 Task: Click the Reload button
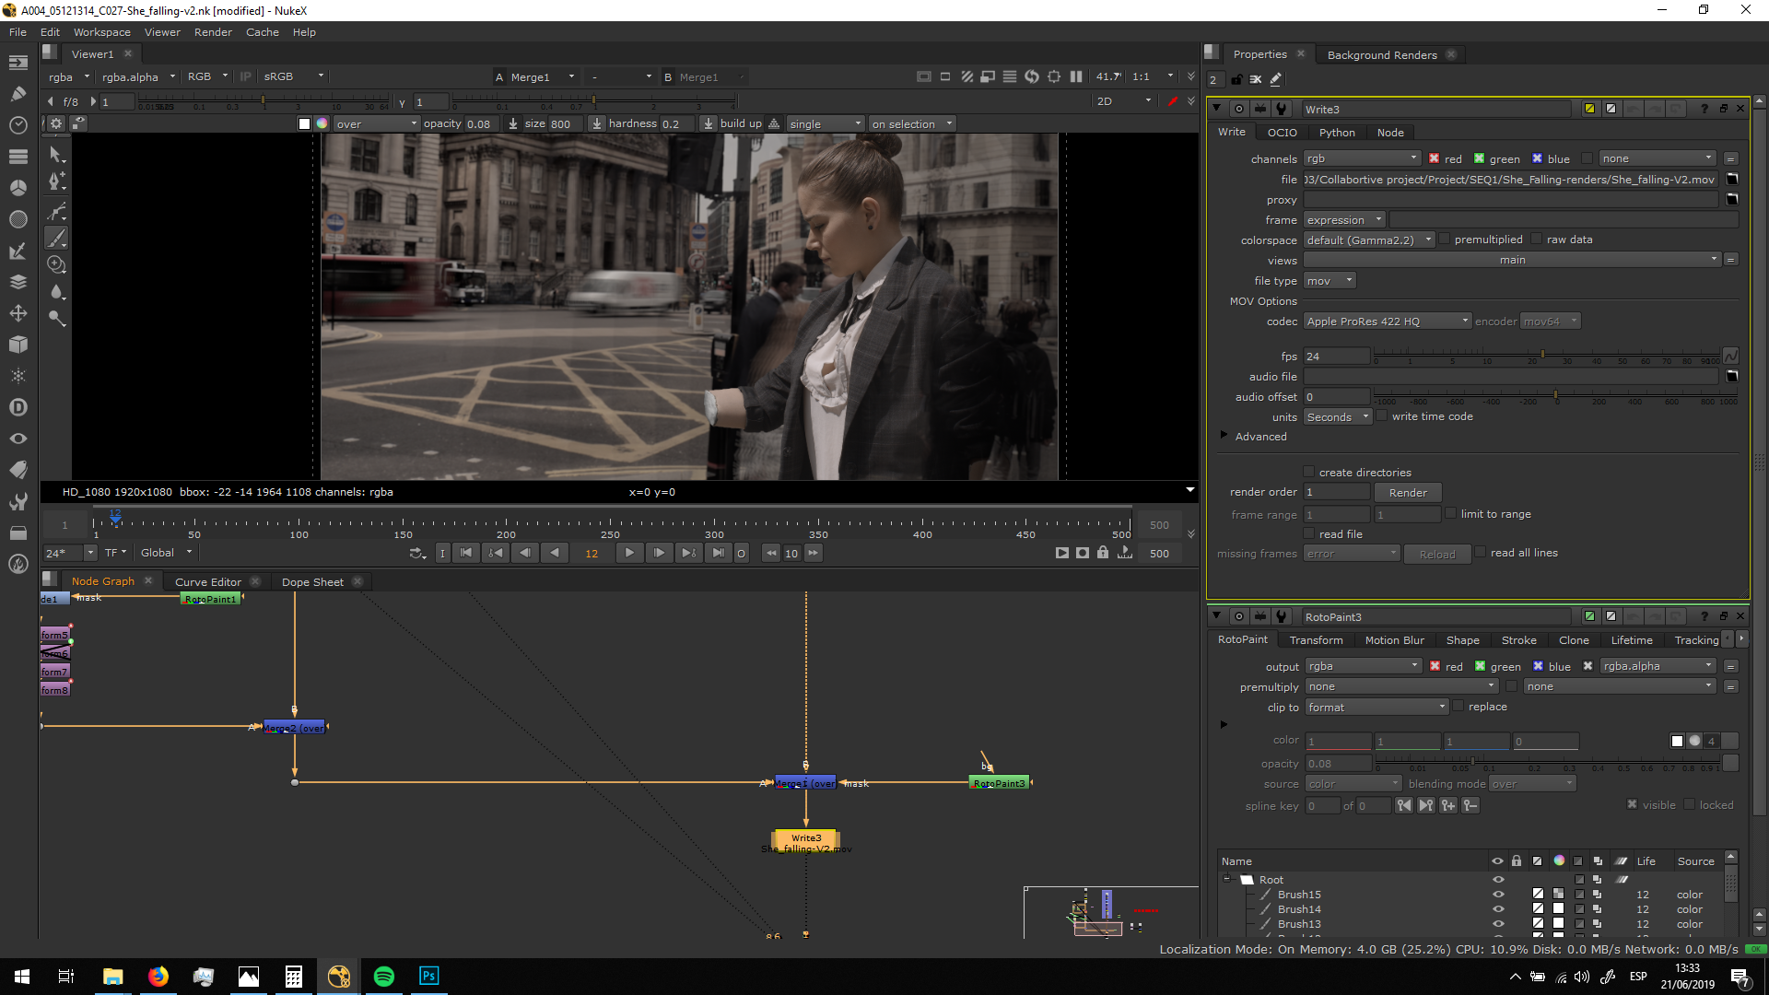coord(1436,554)
